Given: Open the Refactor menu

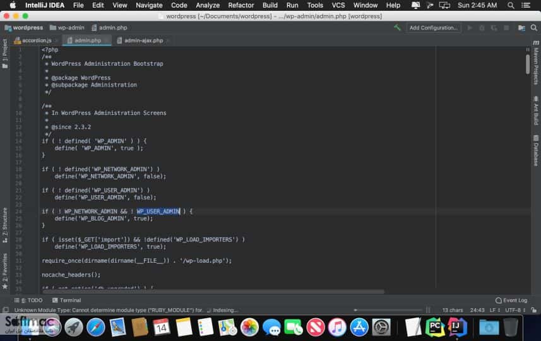Looking at the screenshot, I should point(241,5).
